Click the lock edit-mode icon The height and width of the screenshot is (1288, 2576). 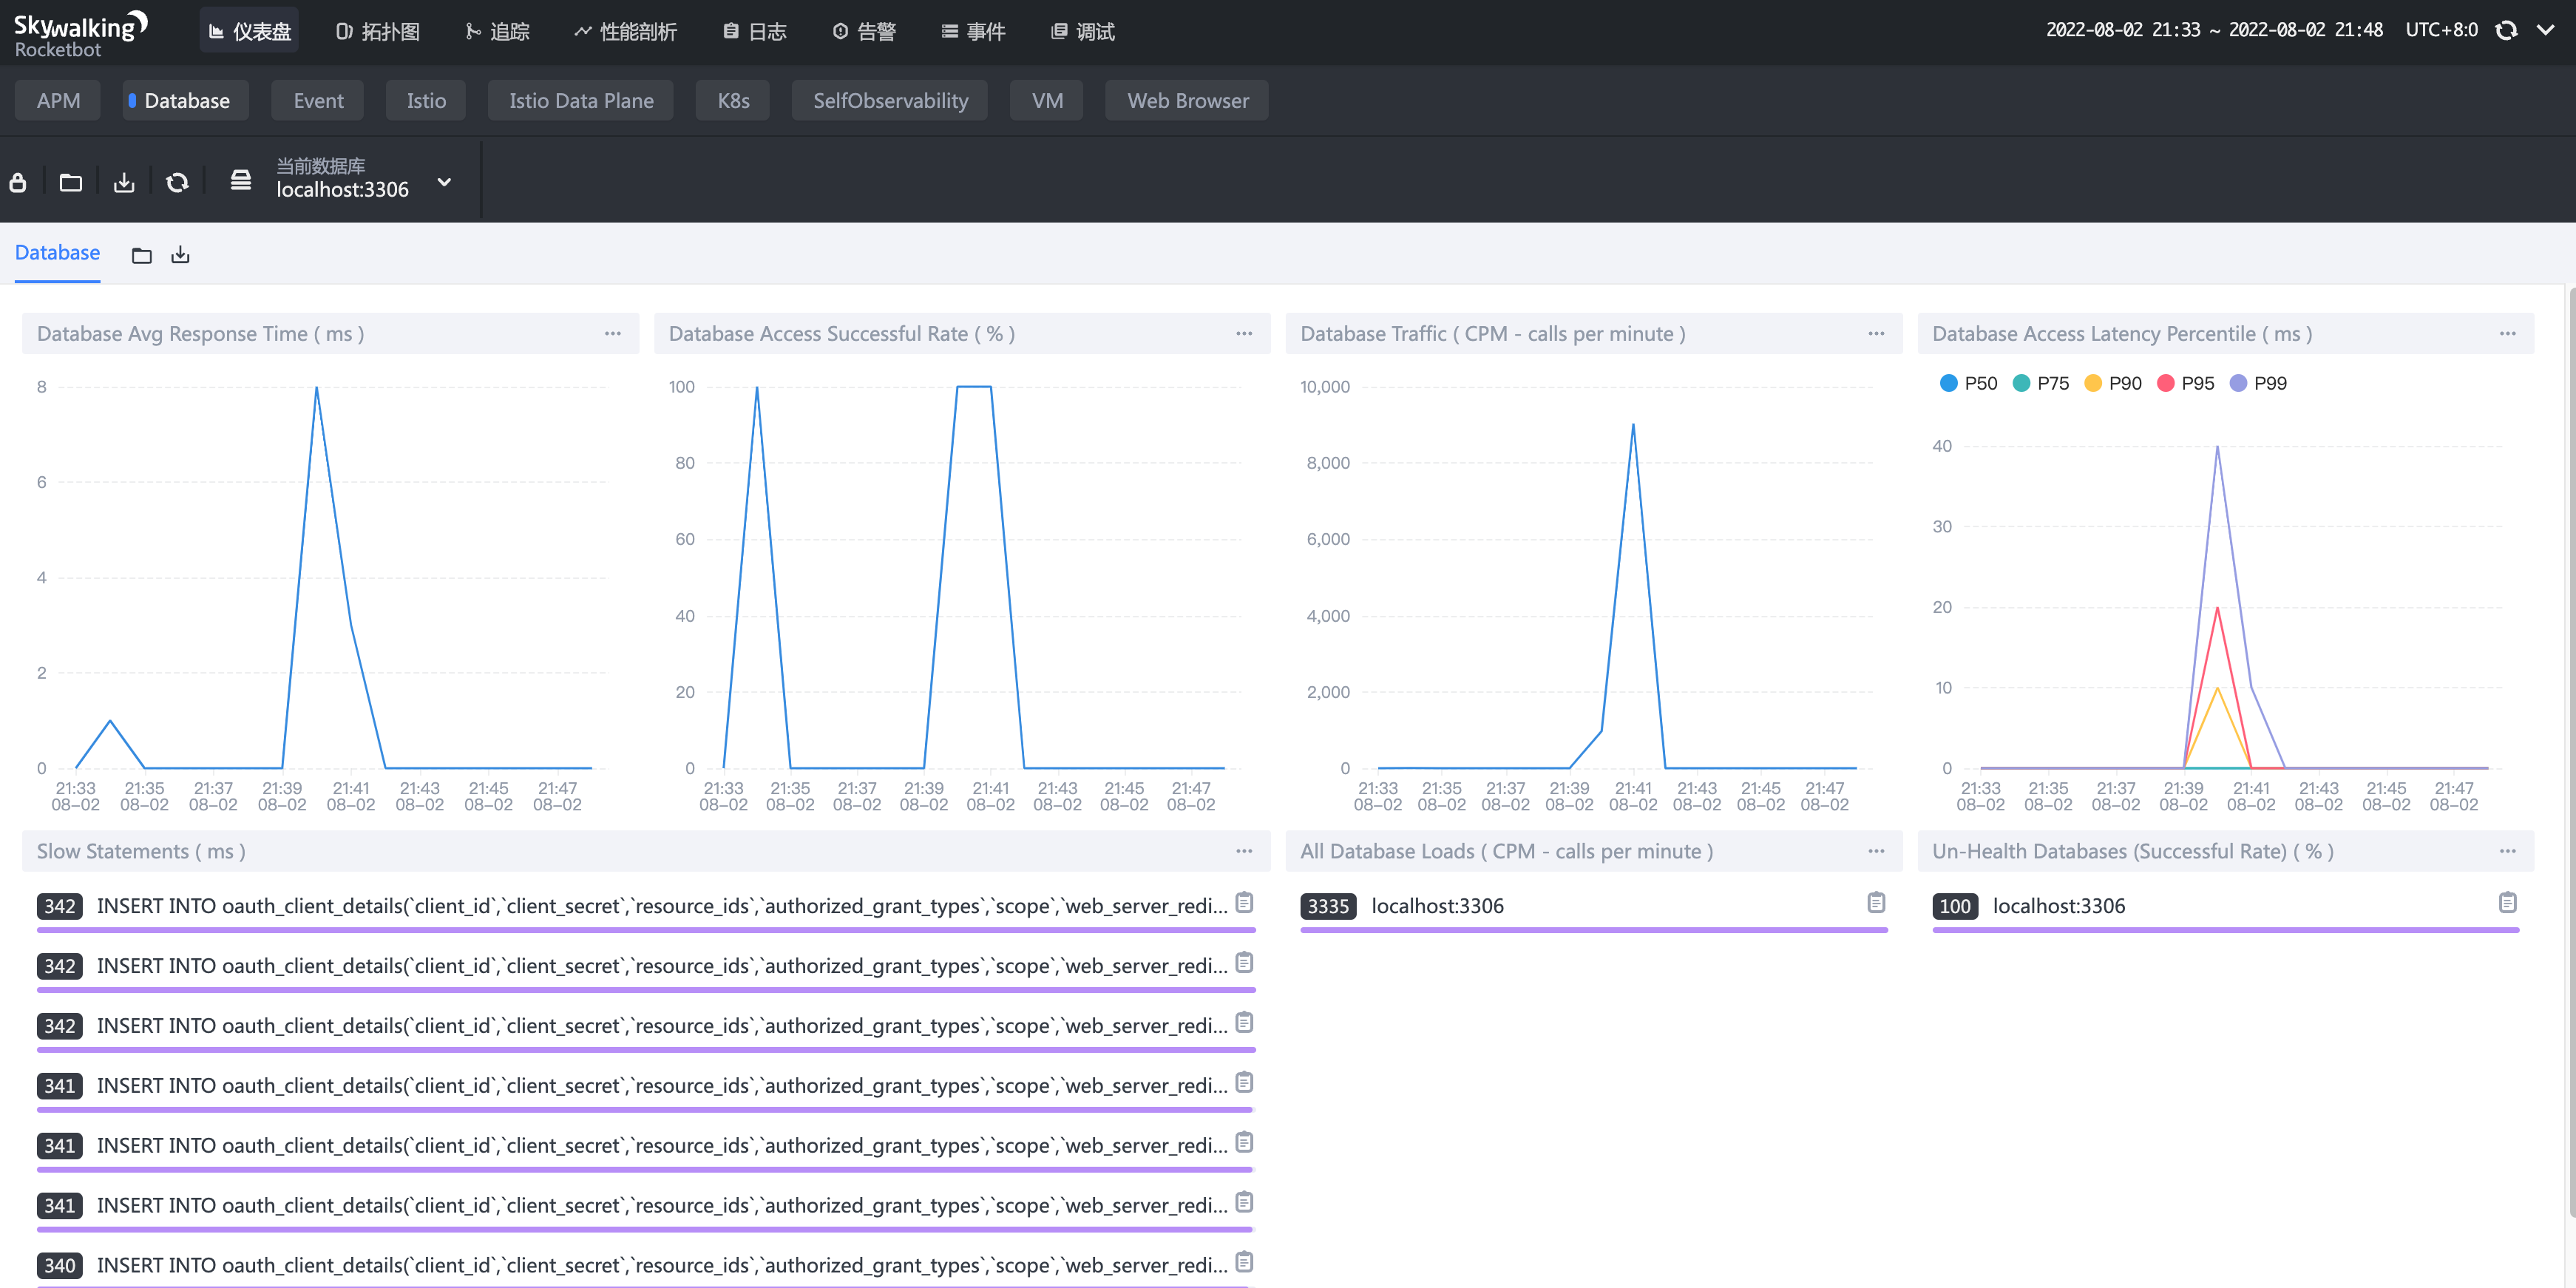pos(18,182)
